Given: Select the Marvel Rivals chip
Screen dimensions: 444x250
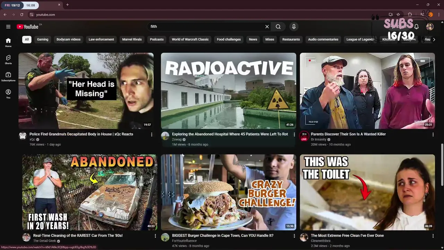Looking at the screenshot, I should click(x=132, y=40).
